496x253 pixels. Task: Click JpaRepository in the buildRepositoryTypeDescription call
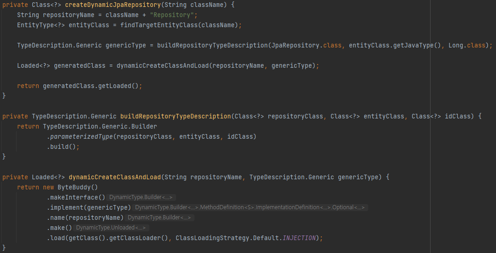(295, 45)
